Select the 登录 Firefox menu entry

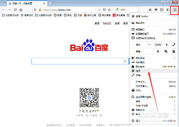tap(153, 16)
